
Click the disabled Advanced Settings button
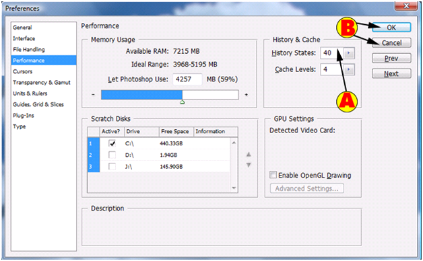tap(307, 188)
